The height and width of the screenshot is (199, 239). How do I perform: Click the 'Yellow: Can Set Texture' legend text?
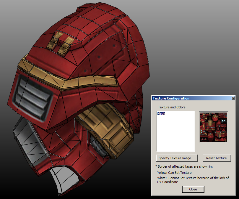(x=174, y=173)
